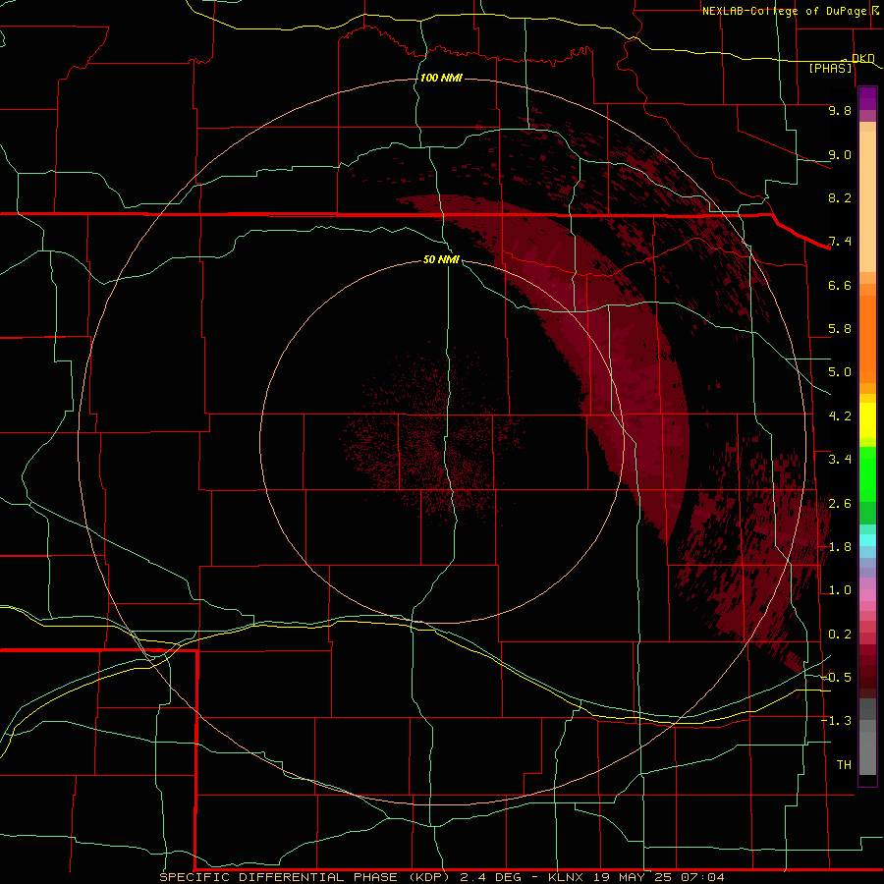Click the TH threshold label on the scale
Image resolution: width=884 pixels, height=884 pixels.
tap(844, 765)
